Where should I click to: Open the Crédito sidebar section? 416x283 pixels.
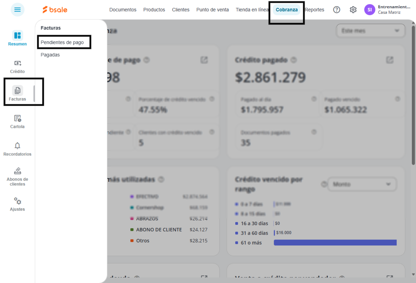[17, 67]
